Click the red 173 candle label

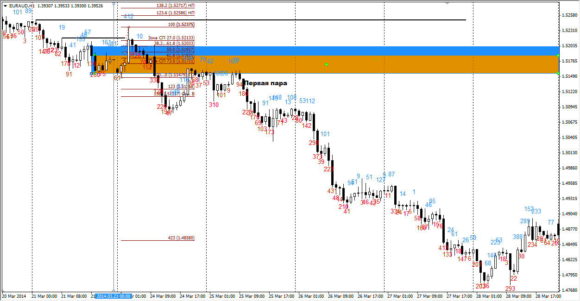270,132
